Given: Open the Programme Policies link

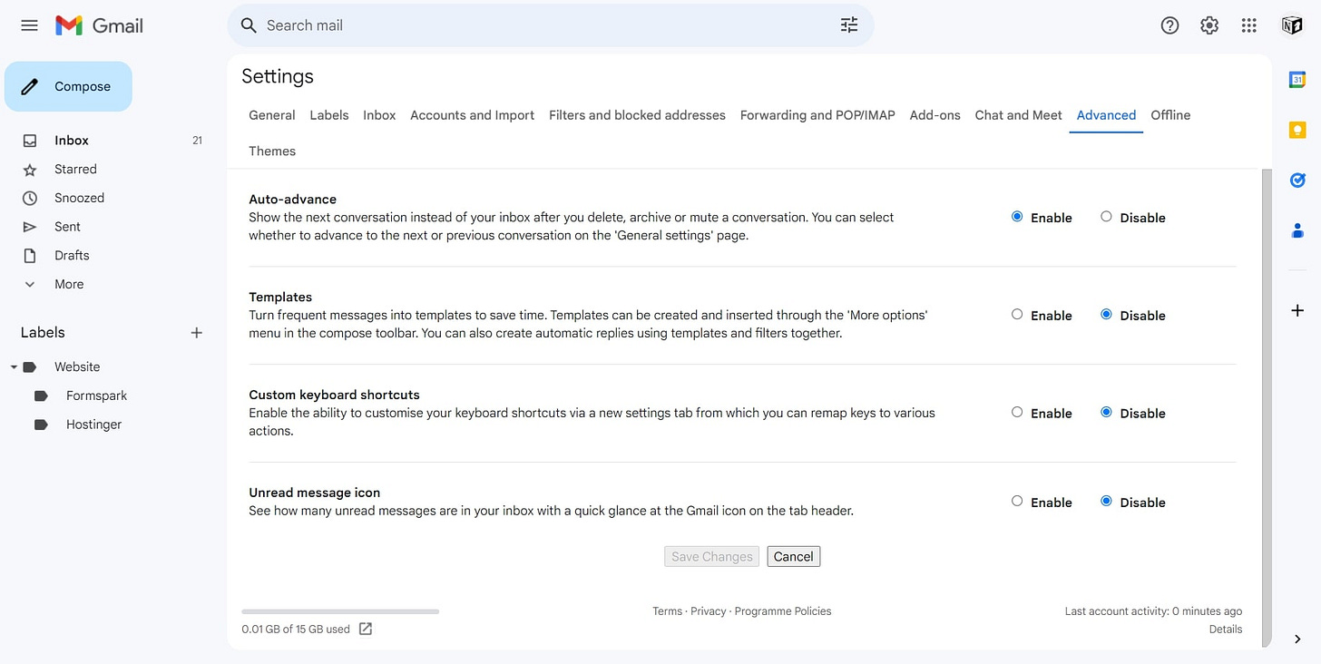Looking at the screenshot, I should click(x=782, y=610).
